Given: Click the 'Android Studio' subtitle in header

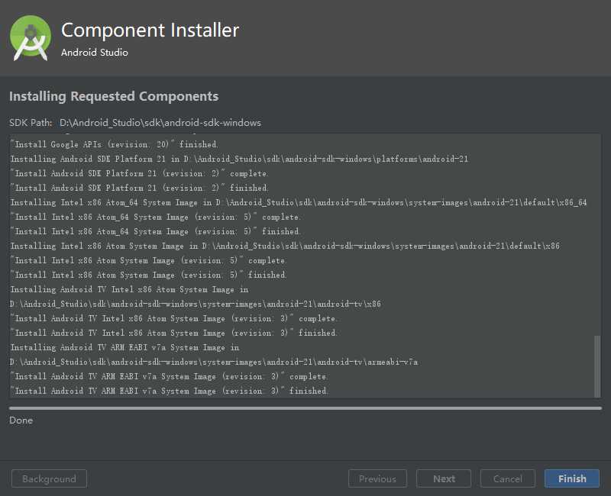Looking at the screenshot, I should [x=95, y=53].
